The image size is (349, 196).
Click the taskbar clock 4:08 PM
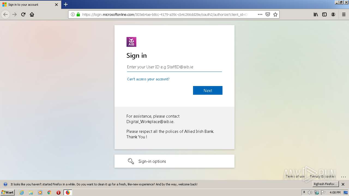pyautogui.click(x=335, y=192)
